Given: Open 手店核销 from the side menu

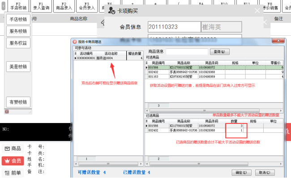Looking at the screenshot, I should (x=18, y=19).
